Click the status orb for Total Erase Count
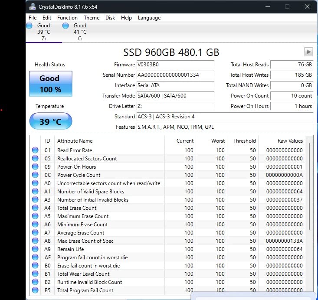318x300 pixels. [x=35, y=208]
